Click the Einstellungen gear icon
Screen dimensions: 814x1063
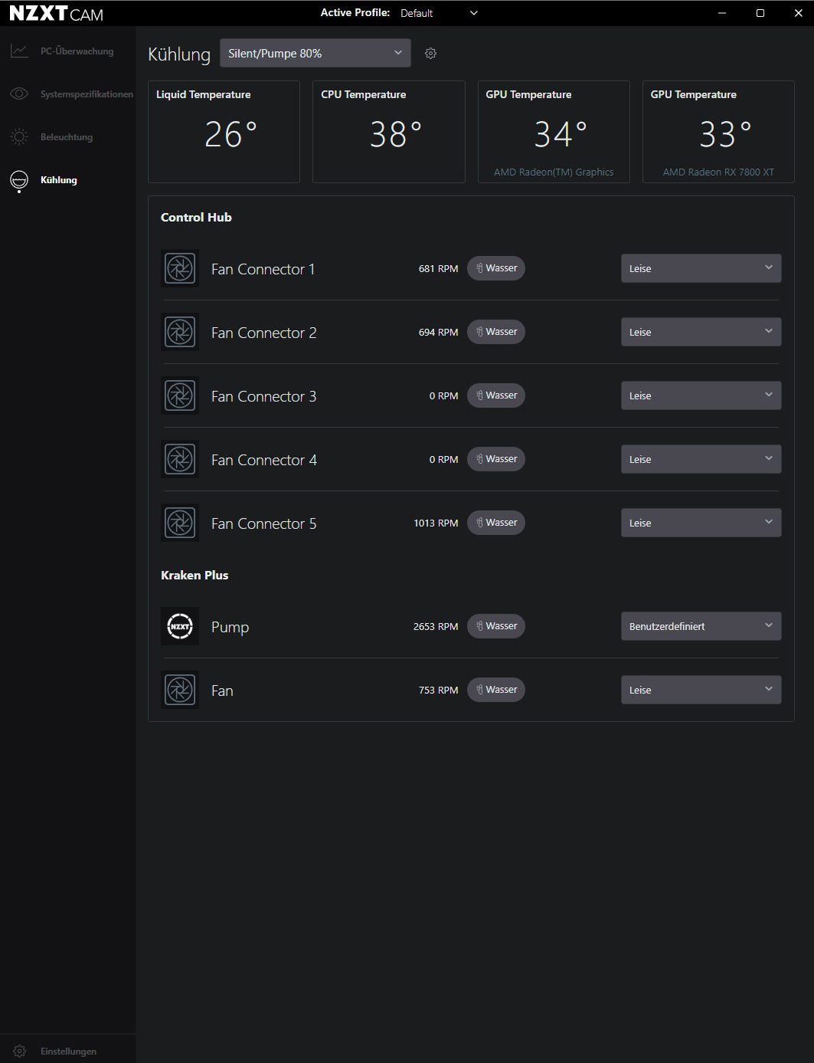[x=20, y=1052]
